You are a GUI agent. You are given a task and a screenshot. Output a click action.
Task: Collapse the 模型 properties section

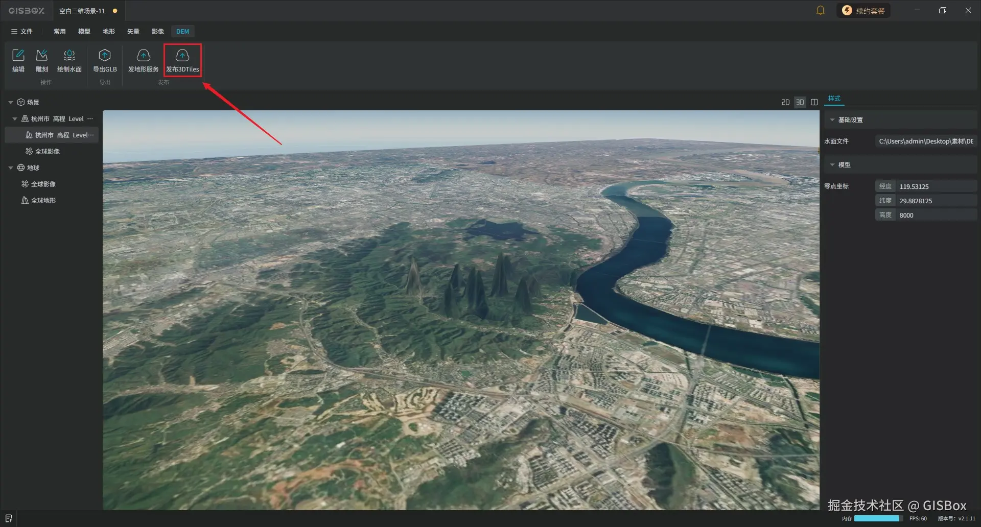tap(832, 165)
